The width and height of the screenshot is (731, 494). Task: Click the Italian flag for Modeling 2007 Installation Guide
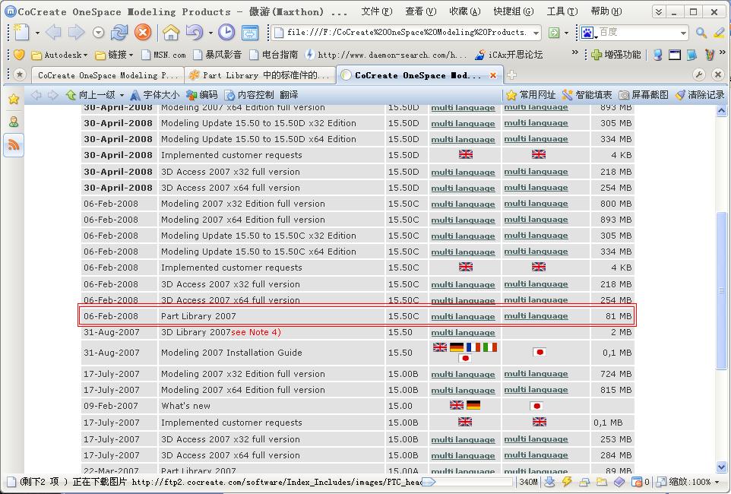(x=489, y=347)
